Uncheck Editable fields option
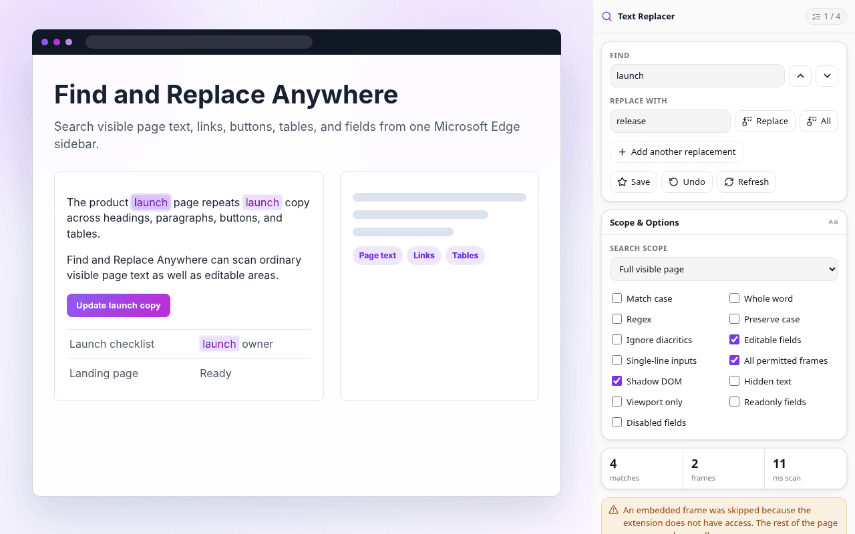The width and height of the screenshot is (855, 534). (x=734, y=340)
